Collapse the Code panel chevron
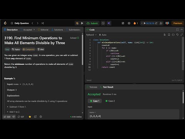The image size is (185, 139). 182,30
